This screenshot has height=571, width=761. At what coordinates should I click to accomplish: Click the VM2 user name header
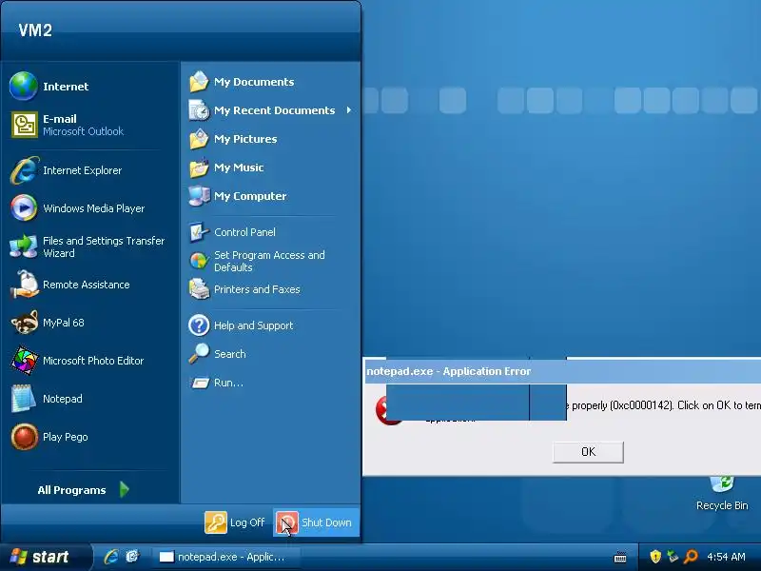point(35,30)
